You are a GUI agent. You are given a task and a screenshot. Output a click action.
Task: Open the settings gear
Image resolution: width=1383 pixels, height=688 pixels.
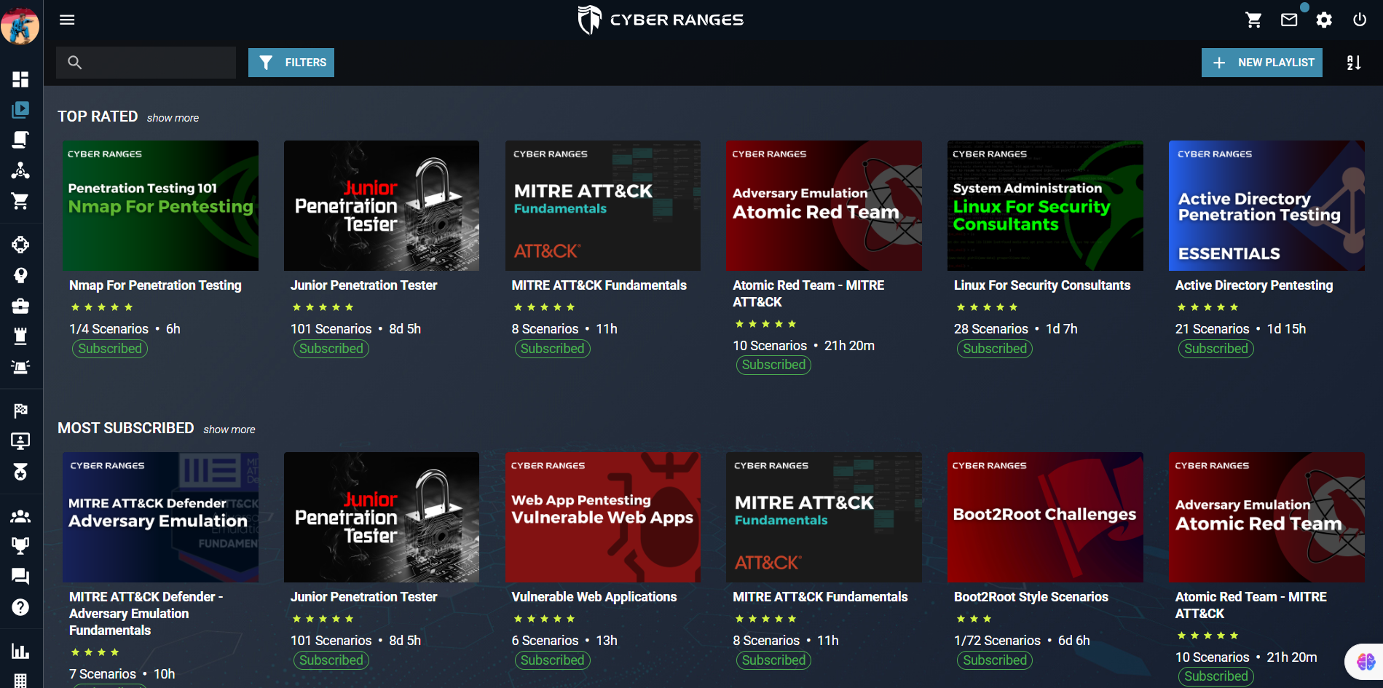coord(1324,20)
